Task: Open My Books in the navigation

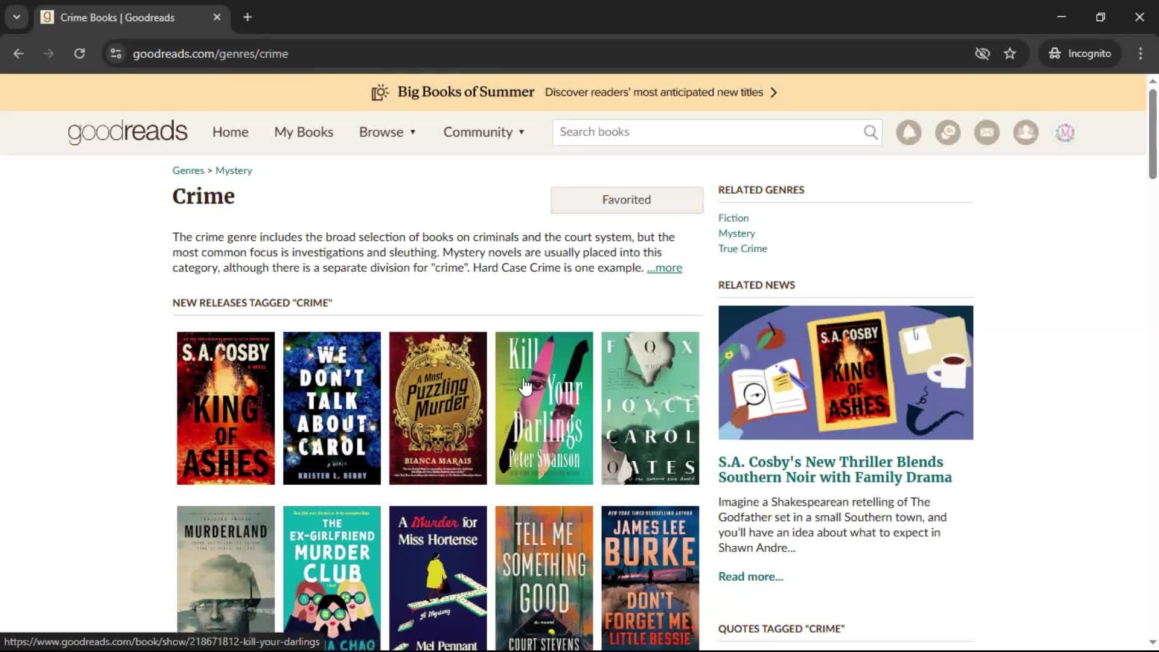Action: [304, 132]
